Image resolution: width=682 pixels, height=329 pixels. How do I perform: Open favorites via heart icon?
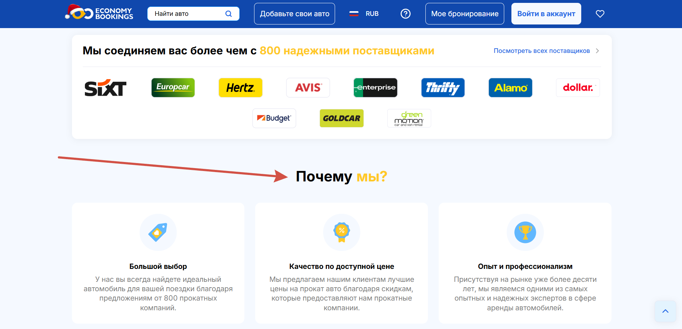(600, 14)
